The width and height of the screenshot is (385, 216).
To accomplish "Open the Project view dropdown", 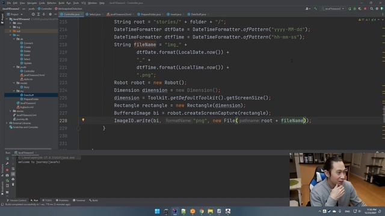I will coord(14,14).
